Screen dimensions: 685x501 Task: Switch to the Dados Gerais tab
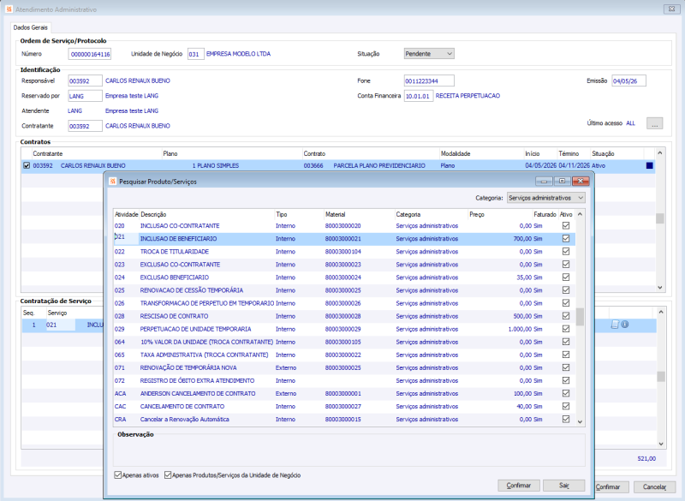[30, 27]
